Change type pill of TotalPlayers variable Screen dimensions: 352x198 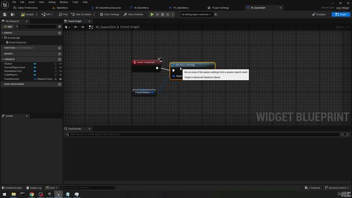coord(35,75)
